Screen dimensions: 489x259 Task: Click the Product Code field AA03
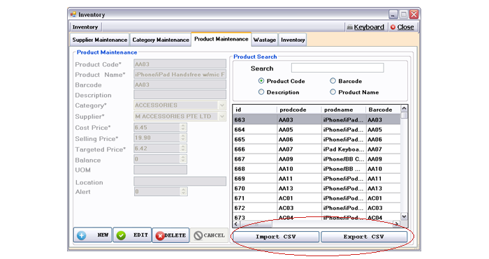pos(180,64)
